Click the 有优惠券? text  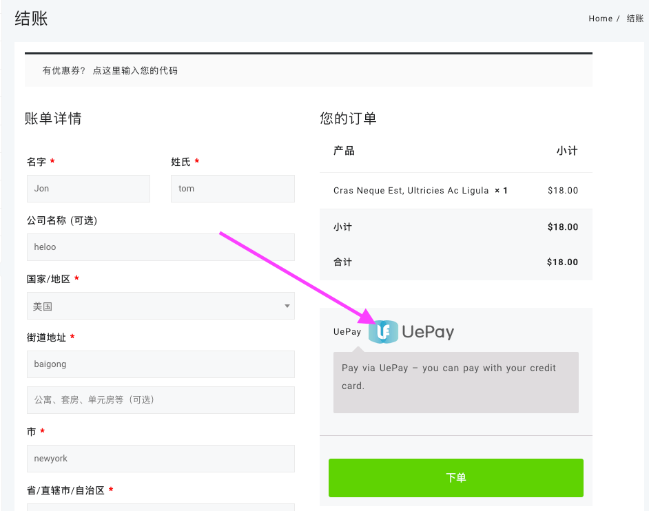pos(64,71)
